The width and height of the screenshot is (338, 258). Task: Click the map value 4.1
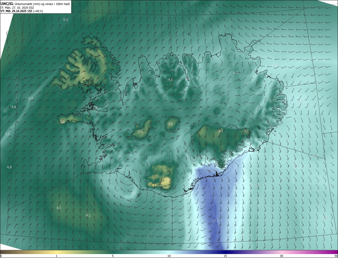pos(88,216)
